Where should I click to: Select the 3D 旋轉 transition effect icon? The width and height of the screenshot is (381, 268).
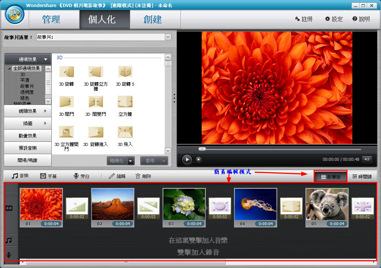pos(67,72)
